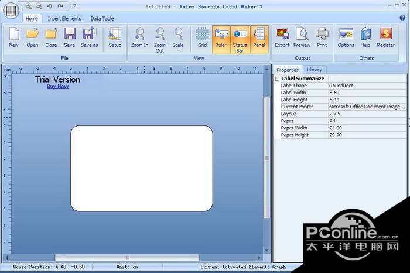
Task: Click Zoom Out in View group
Action: tap(160, 40)
